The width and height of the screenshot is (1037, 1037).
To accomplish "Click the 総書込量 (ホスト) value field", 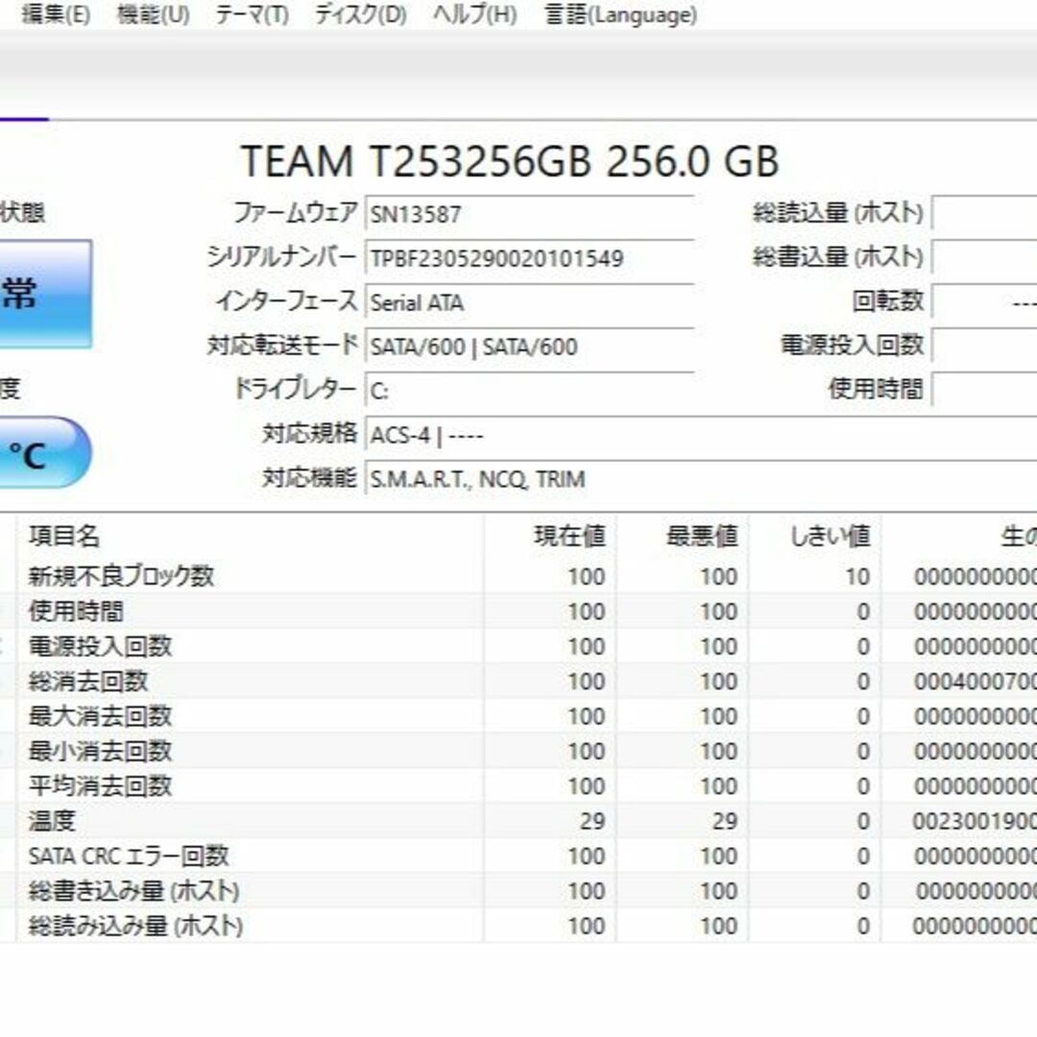I will coord(984,257).
